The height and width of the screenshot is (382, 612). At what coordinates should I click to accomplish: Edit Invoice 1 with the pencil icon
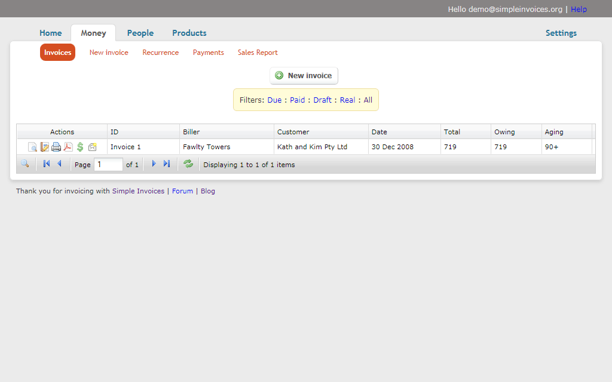tap(44, 147)
